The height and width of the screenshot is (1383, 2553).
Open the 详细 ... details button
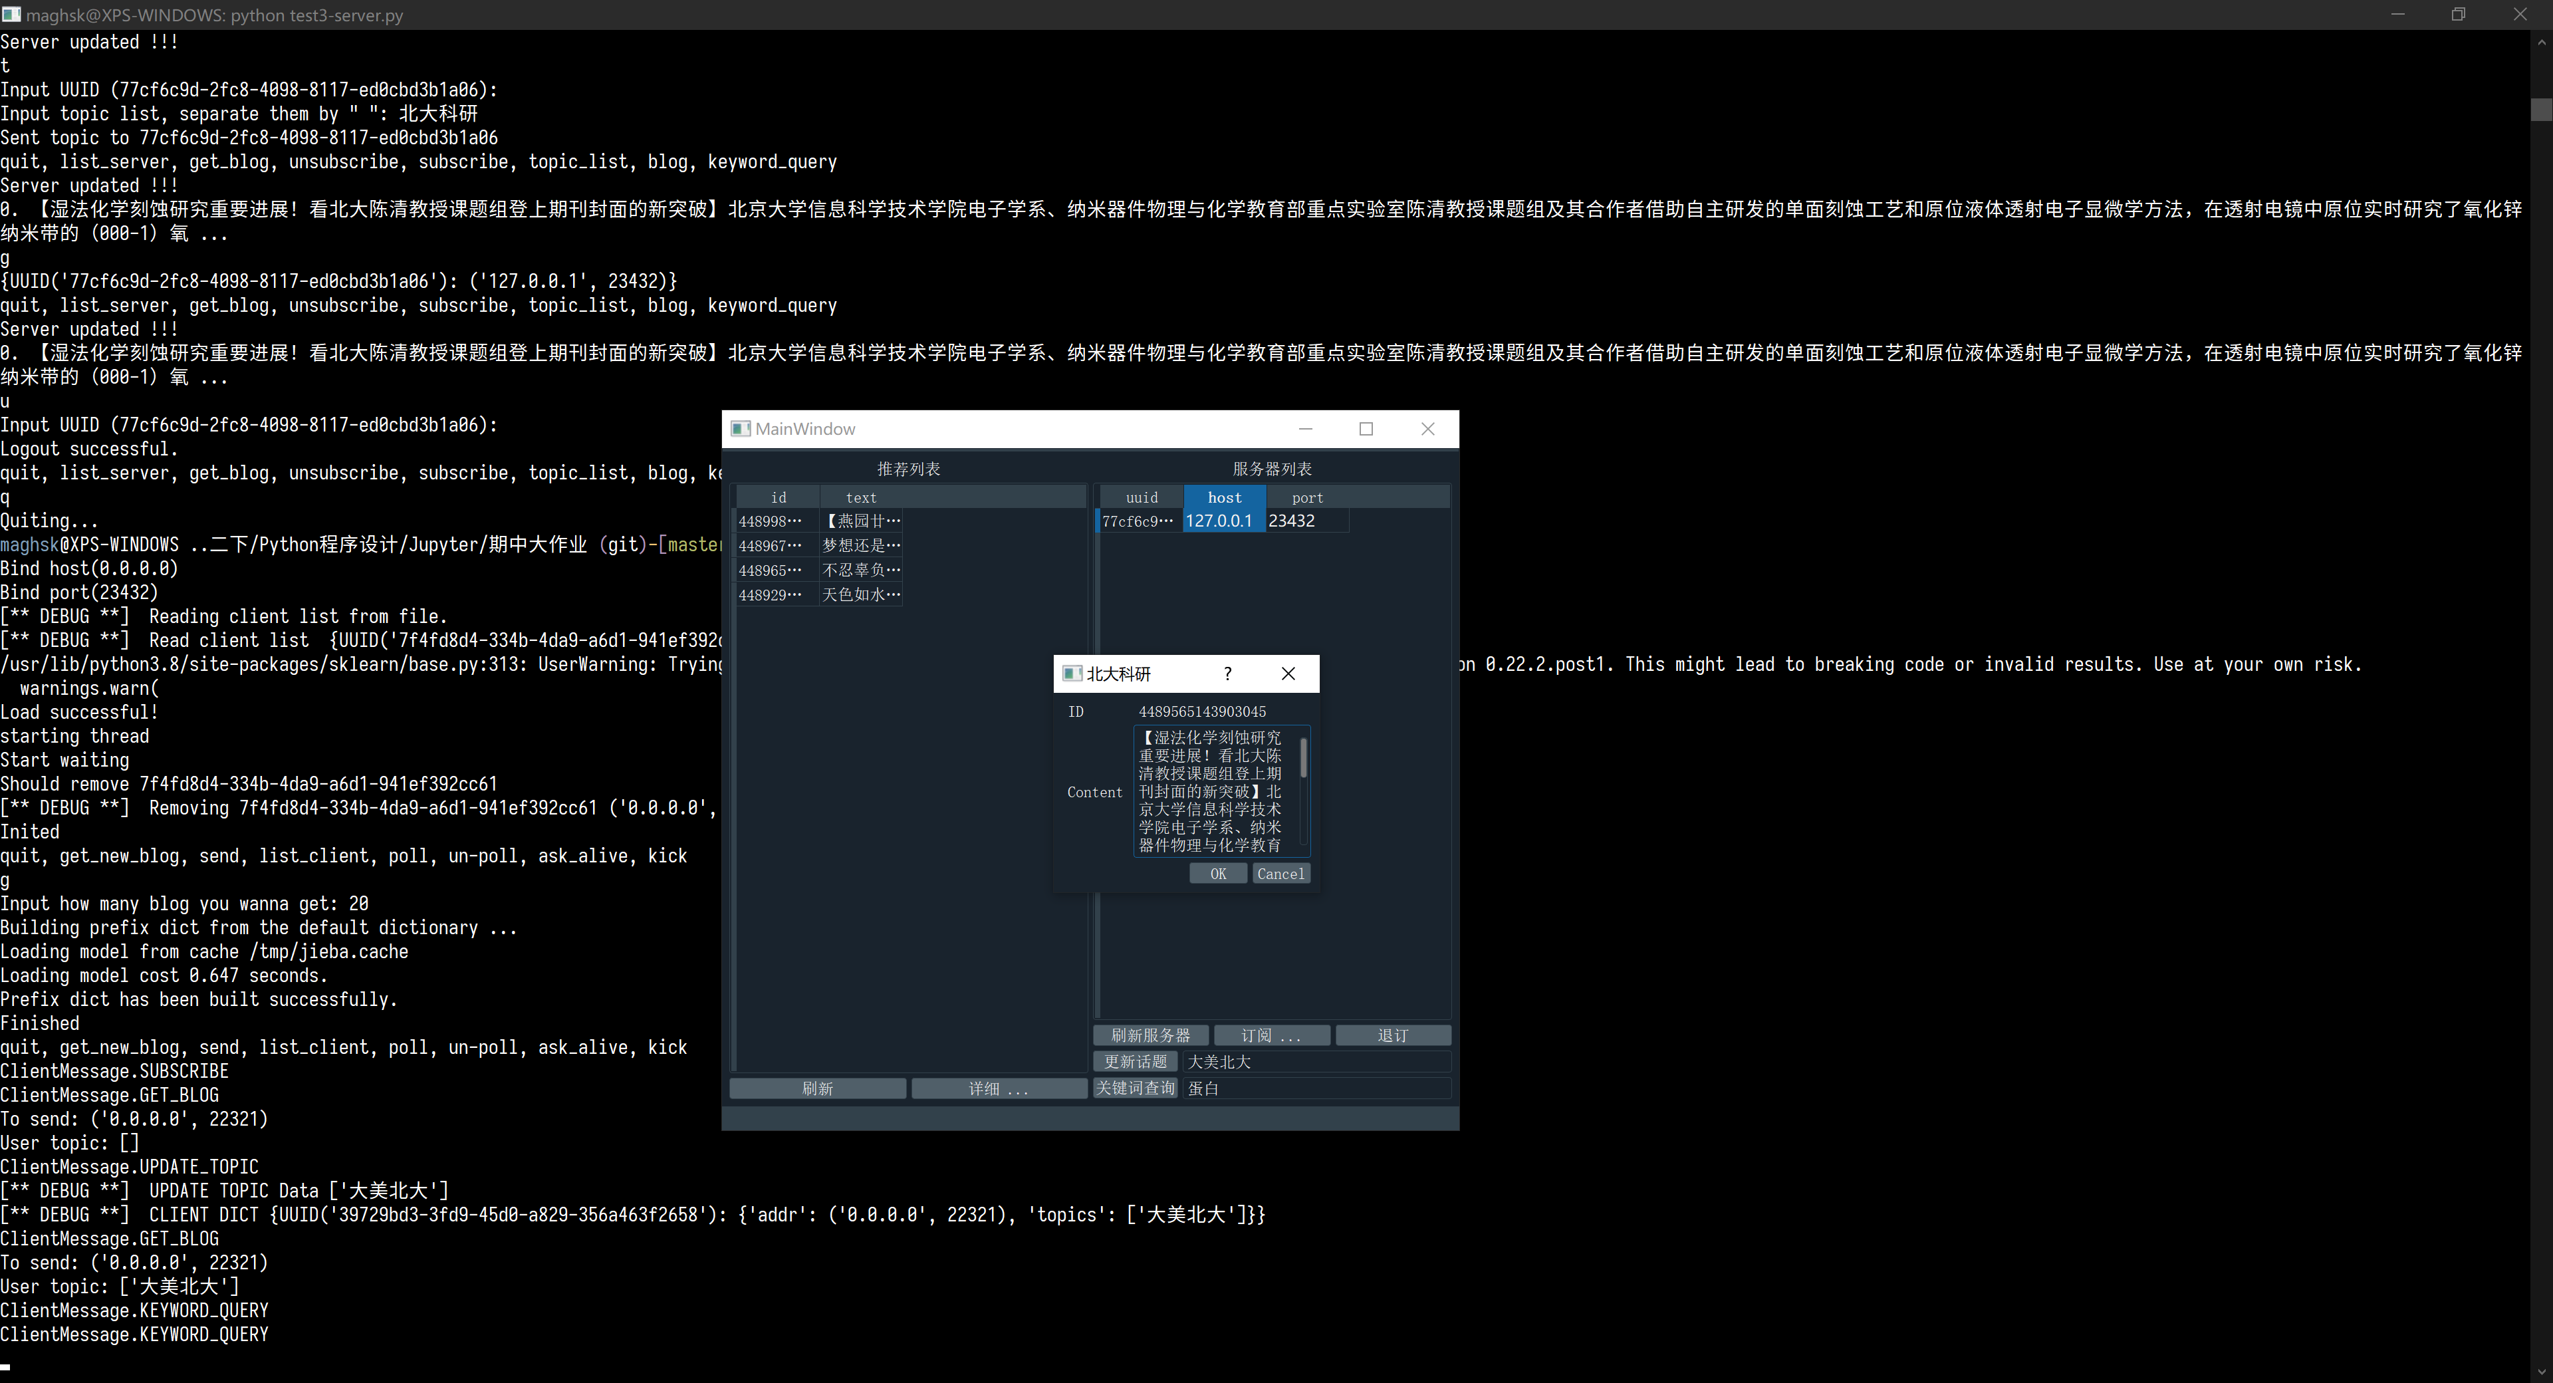(x=998, y=1088)
